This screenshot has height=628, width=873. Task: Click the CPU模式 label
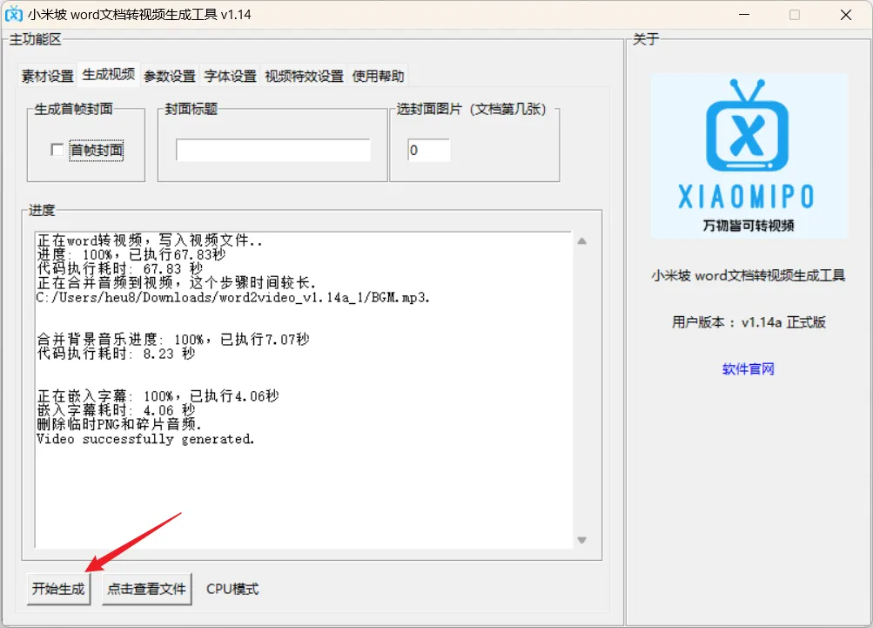[x=232, y=589]
